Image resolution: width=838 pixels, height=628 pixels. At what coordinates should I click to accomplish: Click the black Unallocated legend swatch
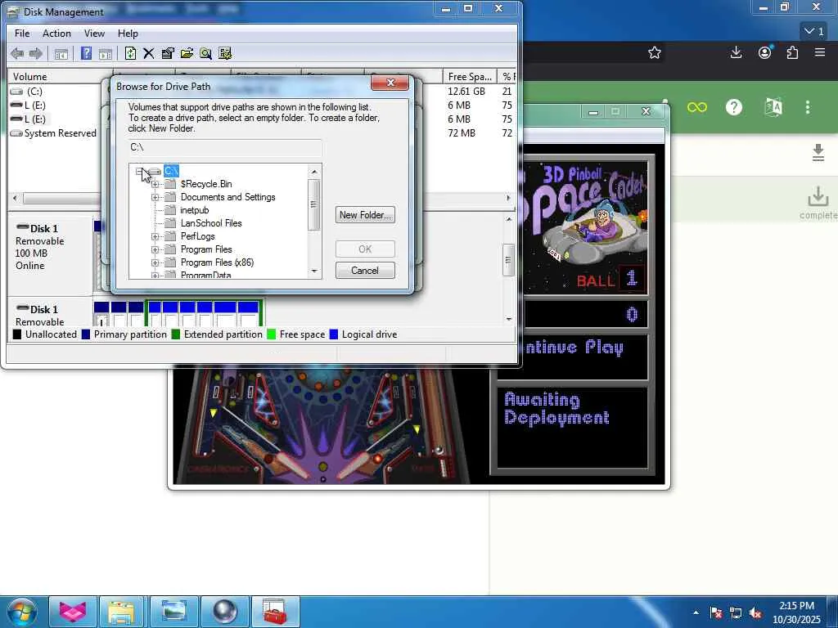tap(17, 334)
